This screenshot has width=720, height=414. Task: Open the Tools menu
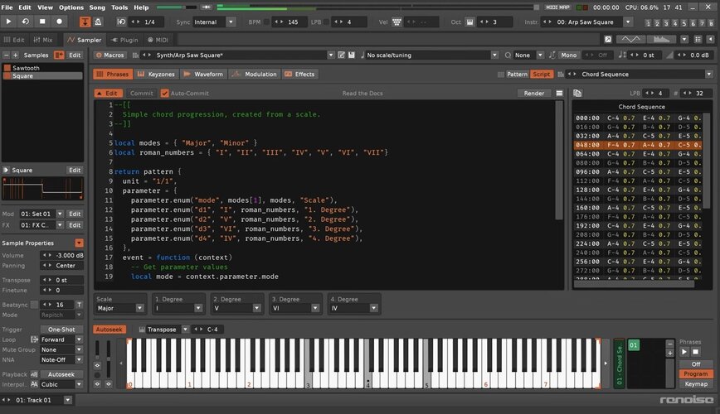pos(119,7)
